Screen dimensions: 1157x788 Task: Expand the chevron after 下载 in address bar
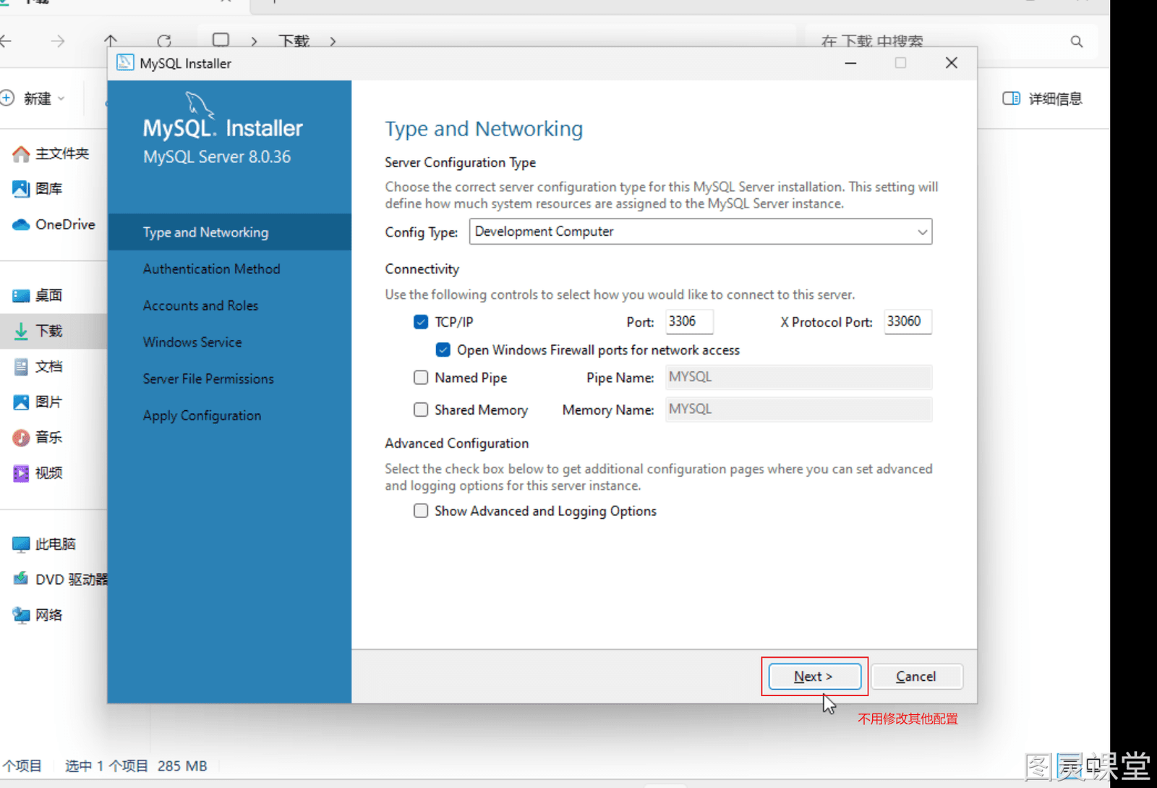(333, 41)
